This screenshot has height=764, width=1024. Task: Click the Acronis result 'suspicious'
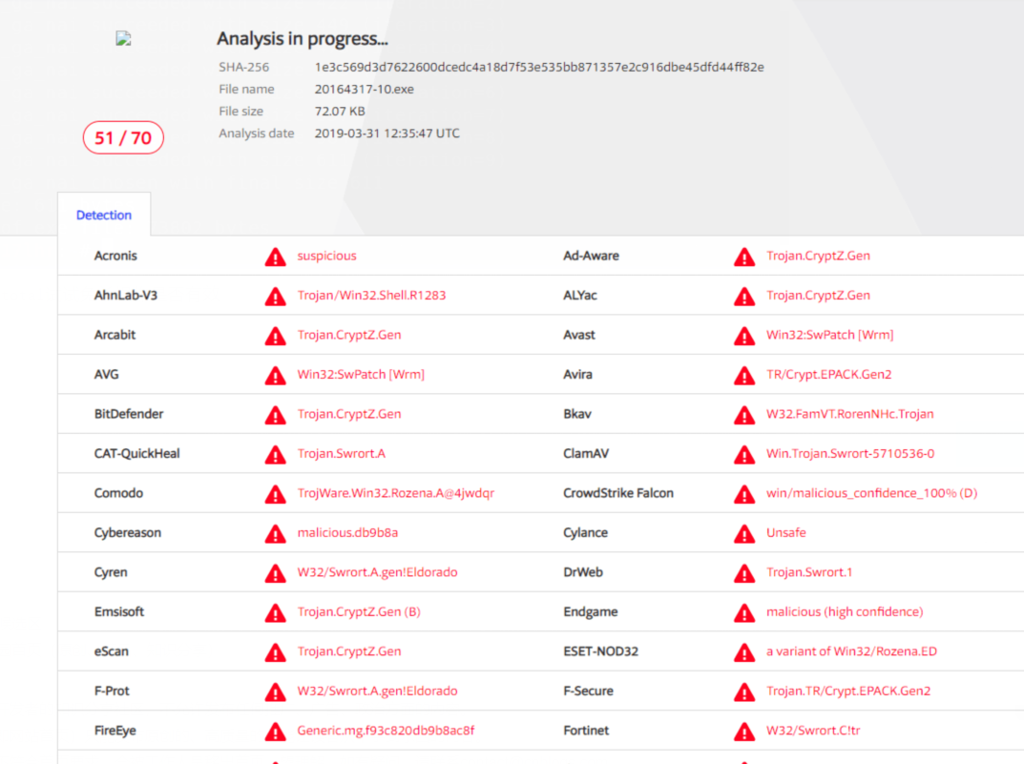coord(327,256)
